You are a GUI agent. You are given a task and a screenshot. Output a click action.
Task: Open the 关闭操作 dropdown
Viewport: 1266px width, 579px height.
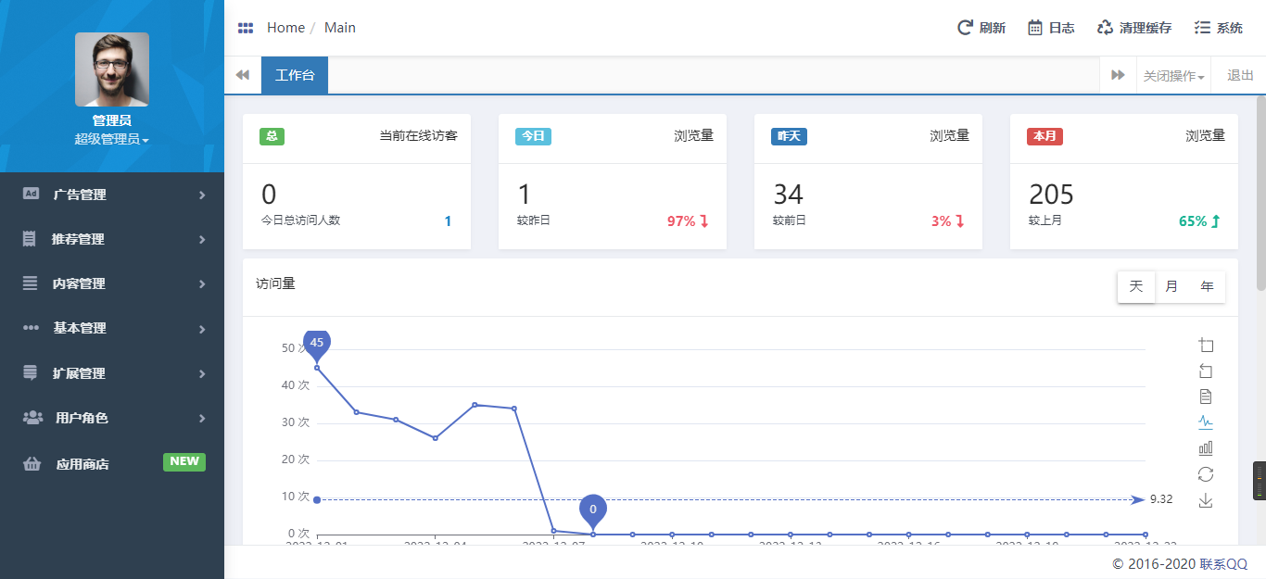coord(1173,76)
